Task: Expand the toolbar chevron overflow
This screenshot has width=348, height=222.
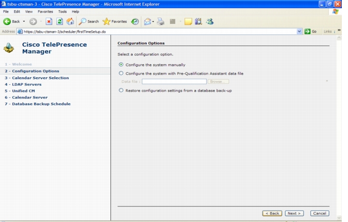Action: pos(339,30)
